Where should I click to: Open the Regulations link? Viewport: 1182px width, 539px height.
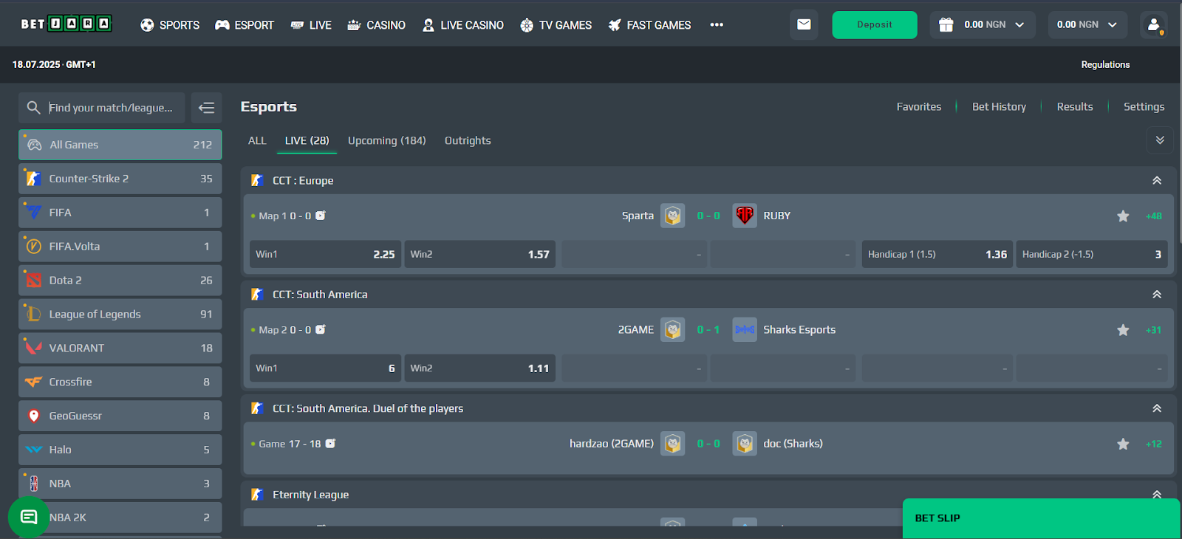(x=1105, y=64)
